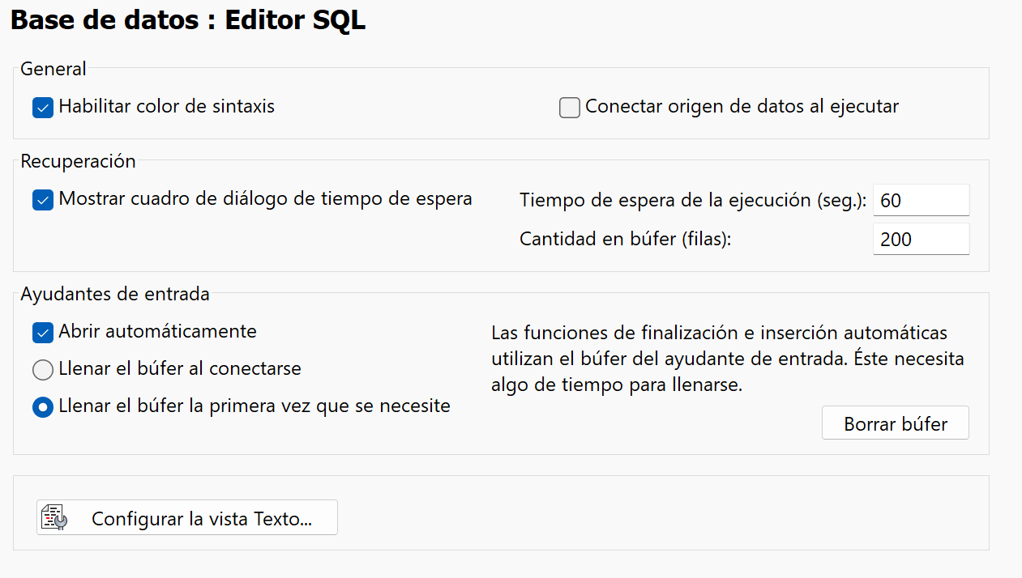Select 'Llenar el búfer la primera vez que se necesite'
This screenshot has width=1022, height=578.
click(42, 406)
